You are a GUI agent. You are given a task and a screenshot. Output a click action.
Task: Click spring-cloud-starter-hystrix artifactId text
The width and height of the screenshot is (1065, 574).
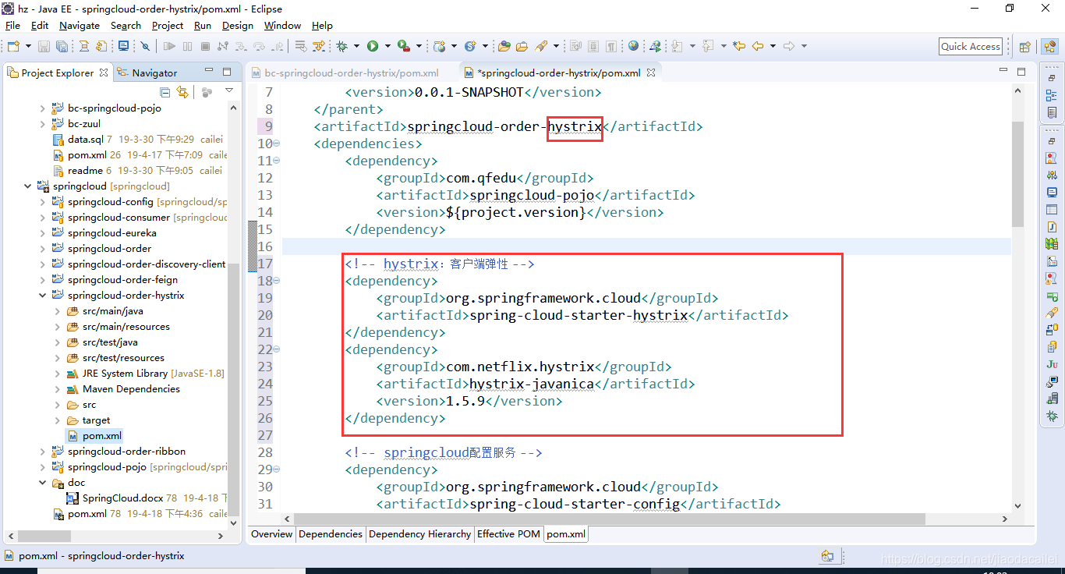tap(578, 315)
